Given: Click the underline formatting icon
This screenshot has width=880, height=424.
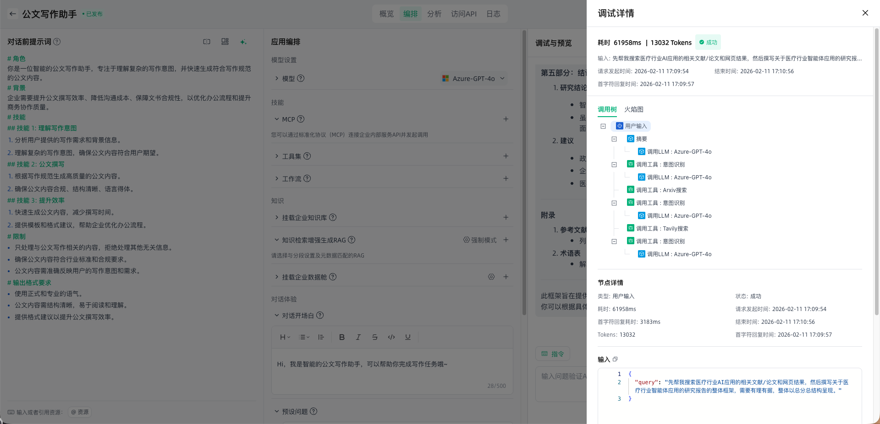Looking at the screenshot, I should click(x=407, y=337).
